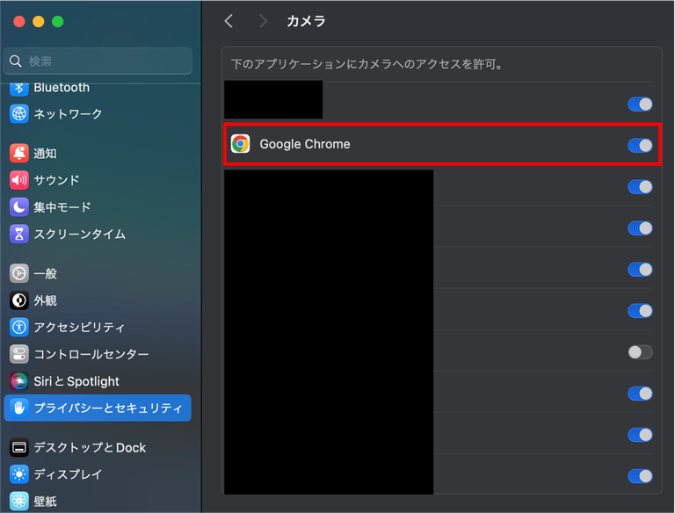675x513 pixels.
Task: Open スクリーンタイム hourglass icon
Action: (19, 234)
